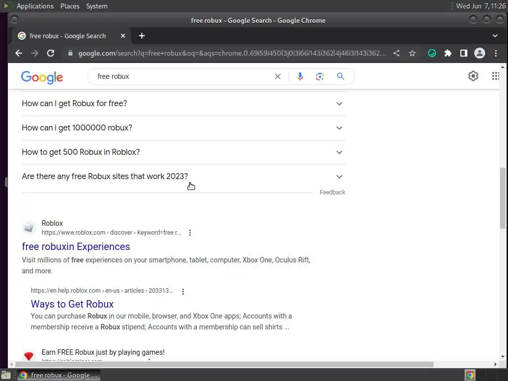508x381 pixels.
Task: Click the horizontal scrollbar thumb
Action: coord(224,365)
